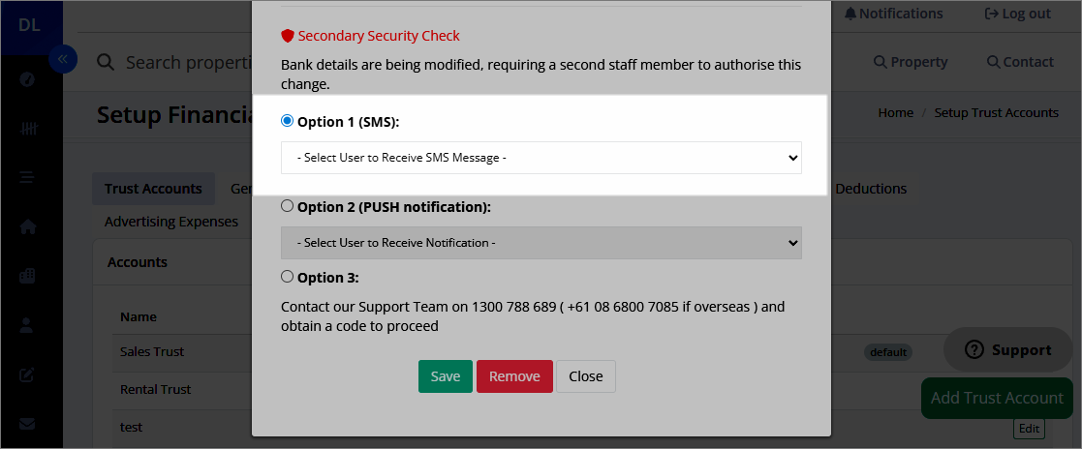Image resolution: width=1082 pixels, height=449 pixels.
Task: Open Select User to Receive Notification dropdown
Action: point(541,243)
